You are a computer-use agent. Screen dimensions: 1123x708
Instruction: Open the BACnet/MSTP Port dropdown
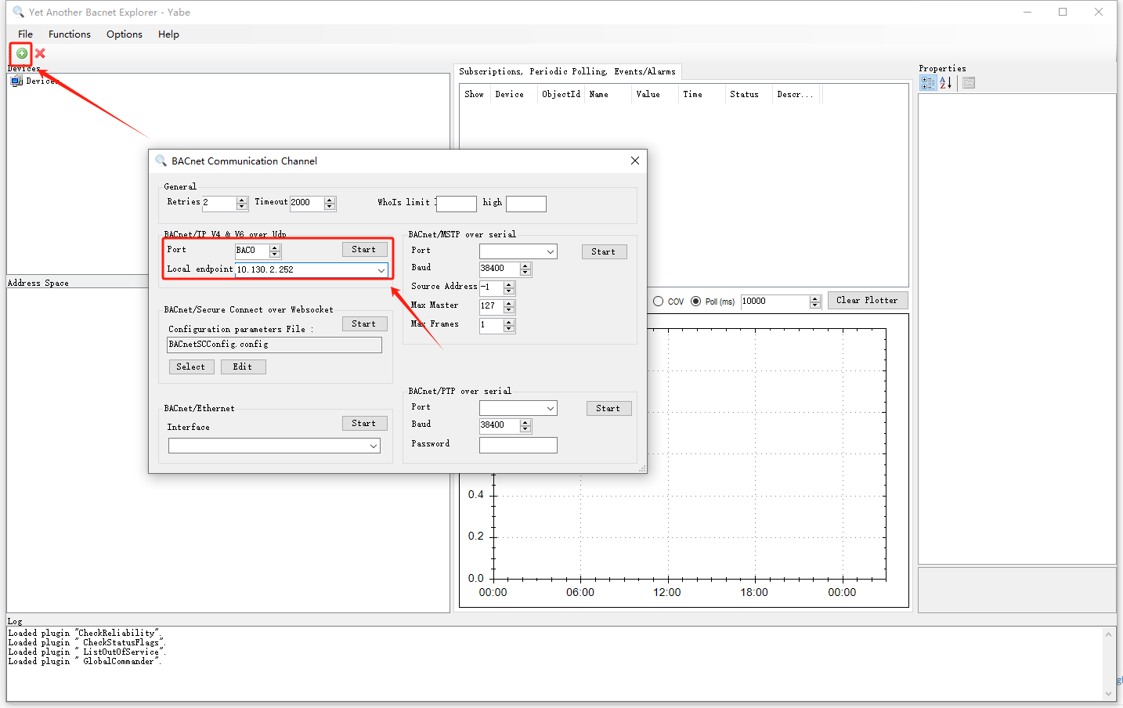coord(551,251)
